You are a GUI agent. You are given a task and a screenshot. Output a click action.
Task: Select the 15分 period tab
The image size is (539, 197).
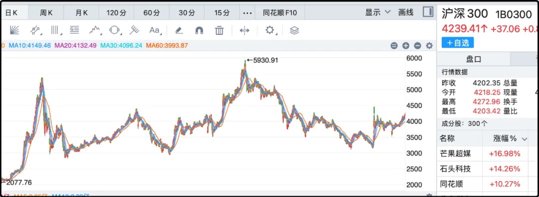click(x=222, y=12)
